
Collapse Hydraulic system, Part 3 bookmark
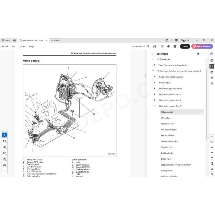[154, 106]
